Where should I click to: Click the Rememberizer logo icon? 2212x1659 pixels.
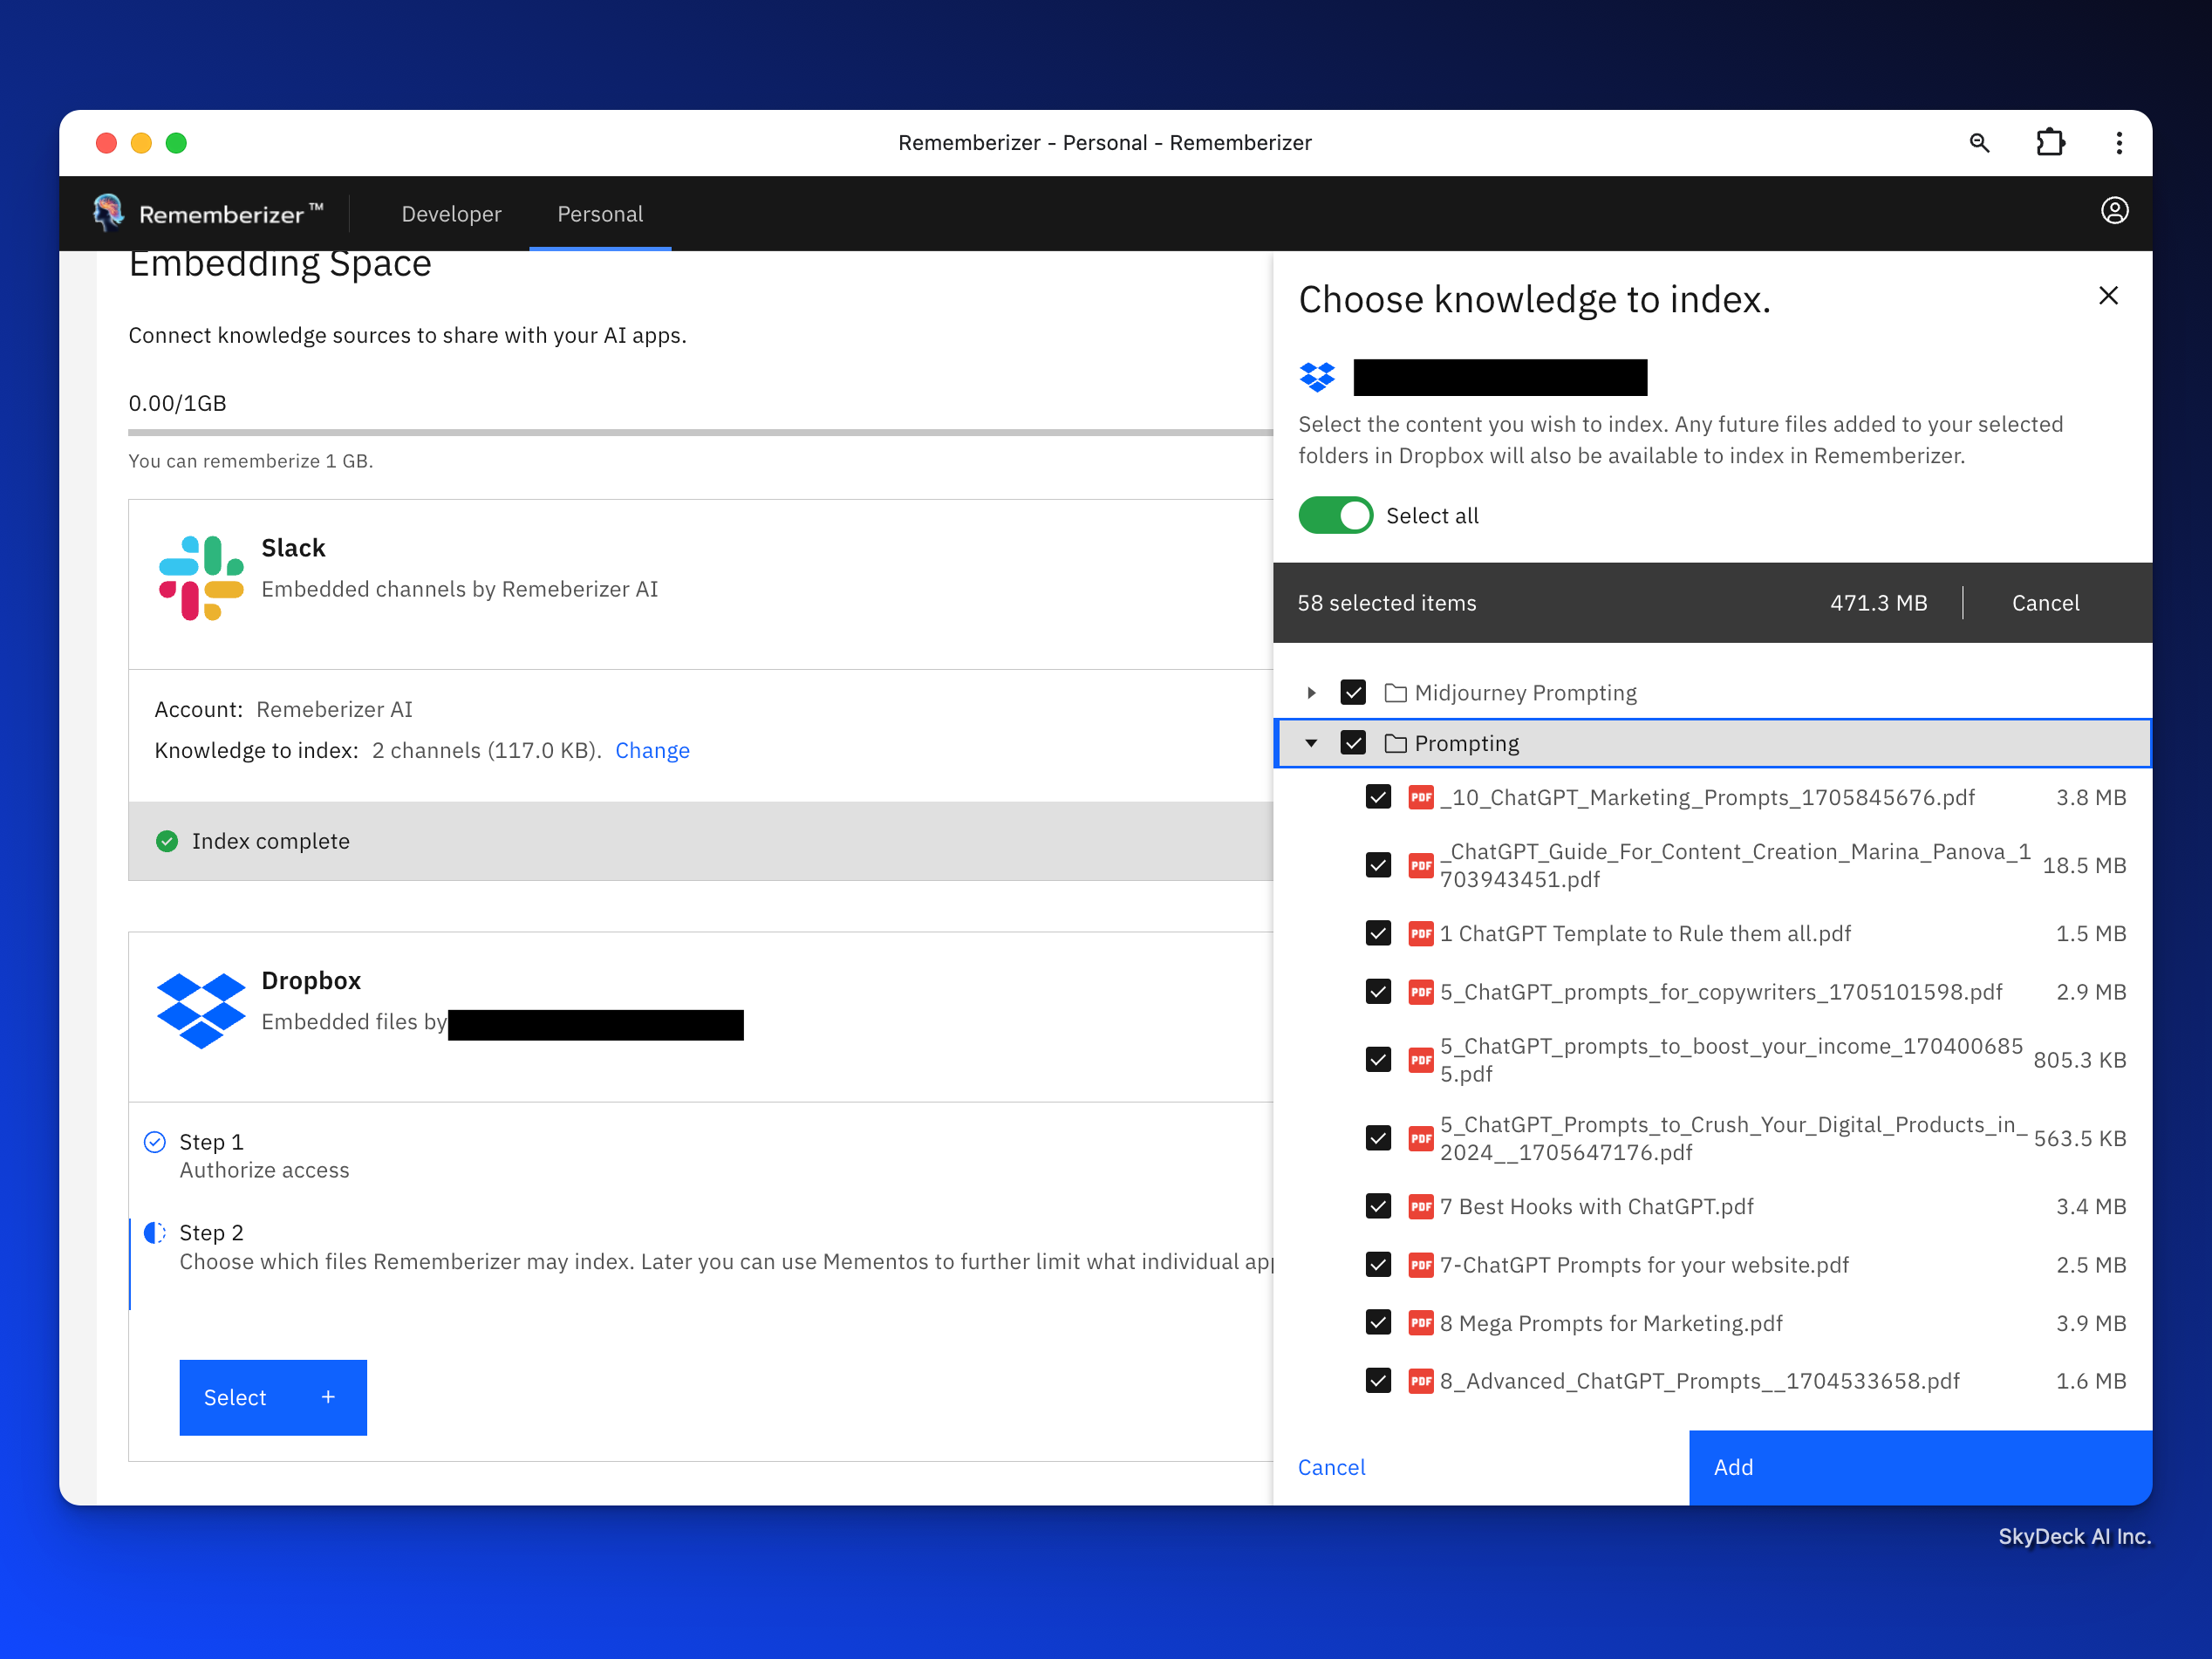click(x=108, y=212)
